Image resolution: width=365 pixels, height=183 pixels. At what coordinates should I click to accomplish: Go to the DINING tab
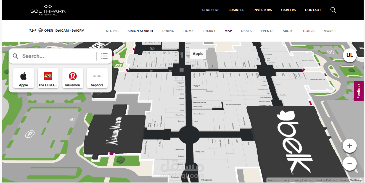(x=168, y=31)
